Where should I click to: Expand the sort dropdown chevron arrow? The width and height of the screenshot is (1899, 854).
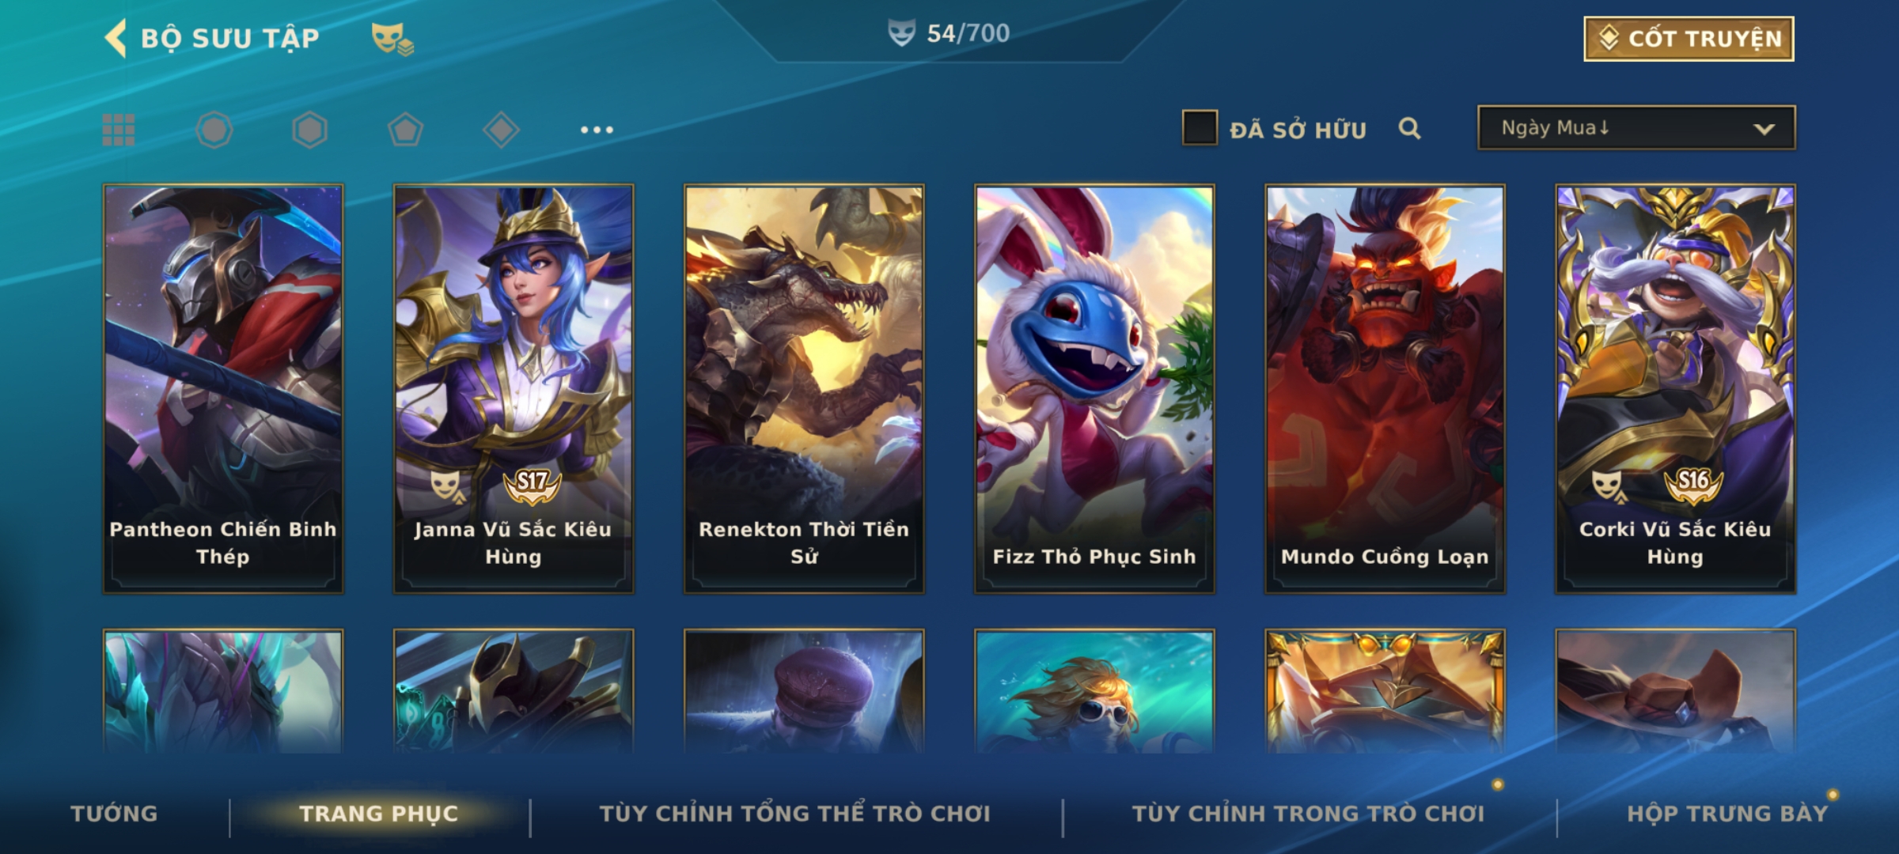click(1764, 129)
